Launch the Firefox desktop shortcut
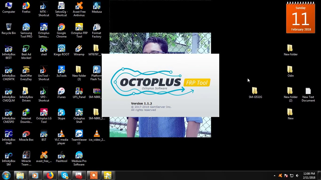This screenshot has height=180, width=321. [26, 8]
